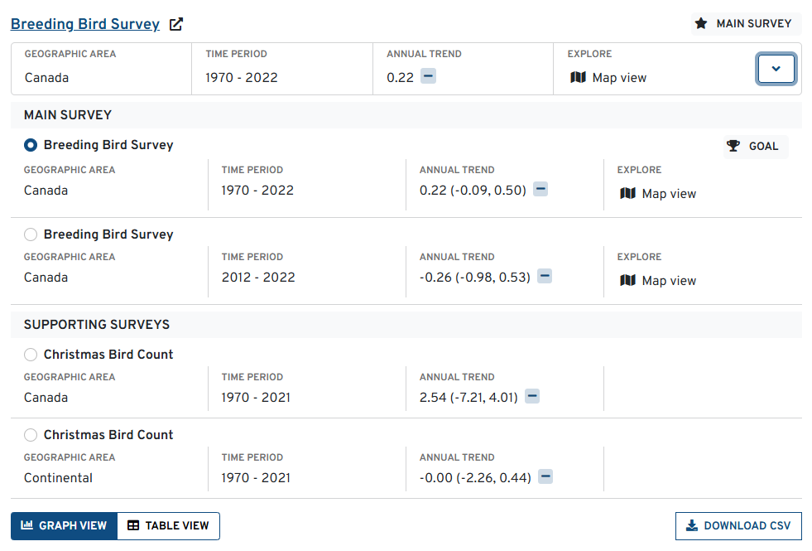Select the Breeding Bird Survey 2012 - 2022 radio
This screenshot has height=551, width=812.
coord(31,234)
